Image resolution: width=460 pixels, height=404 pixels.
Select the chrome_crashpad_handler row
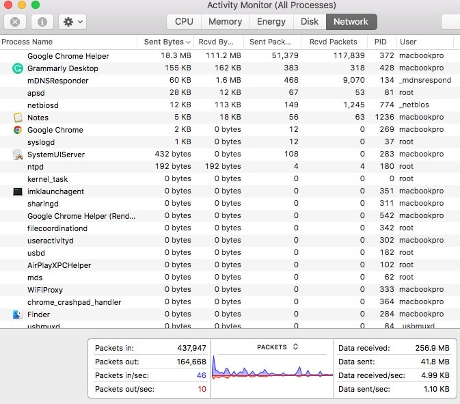click(x=230, y=302)
